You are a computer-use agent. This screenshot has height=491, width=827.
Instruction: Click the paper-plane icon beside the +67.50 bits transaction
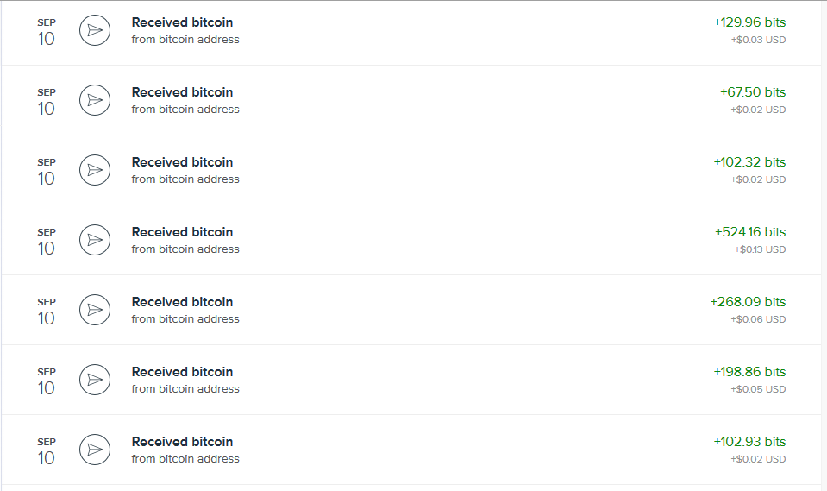95,101
